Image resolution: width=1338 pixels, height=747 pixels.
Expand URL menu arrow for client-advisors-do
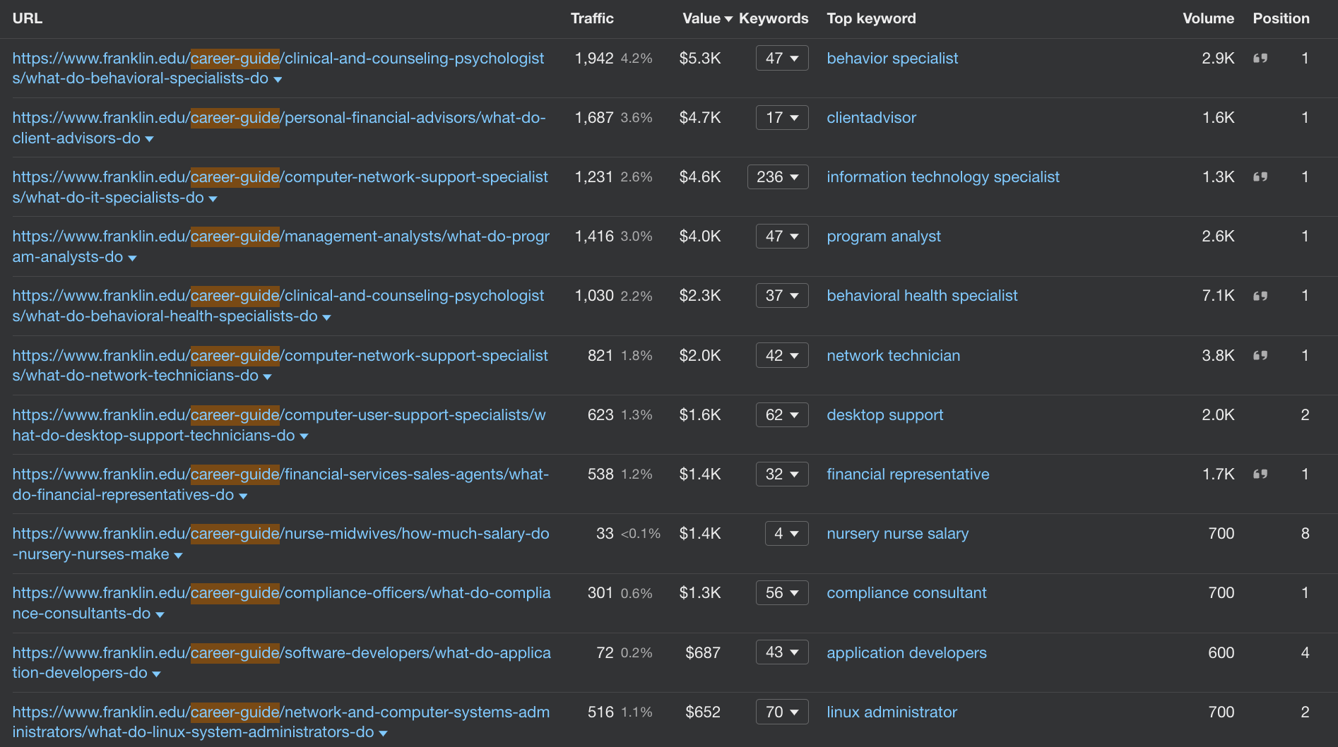149,139
